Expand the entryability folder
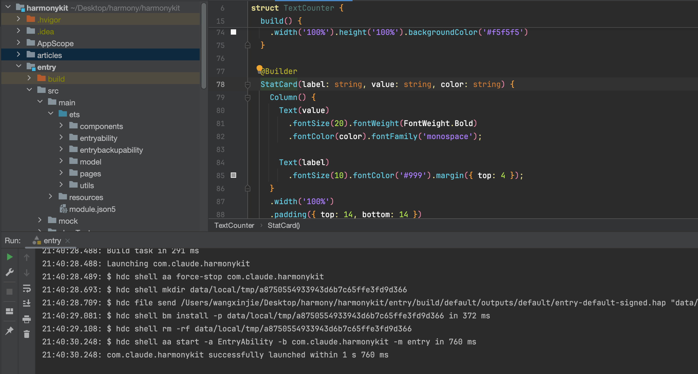Screen dimensions: 698x374 [x=61, y=137]
